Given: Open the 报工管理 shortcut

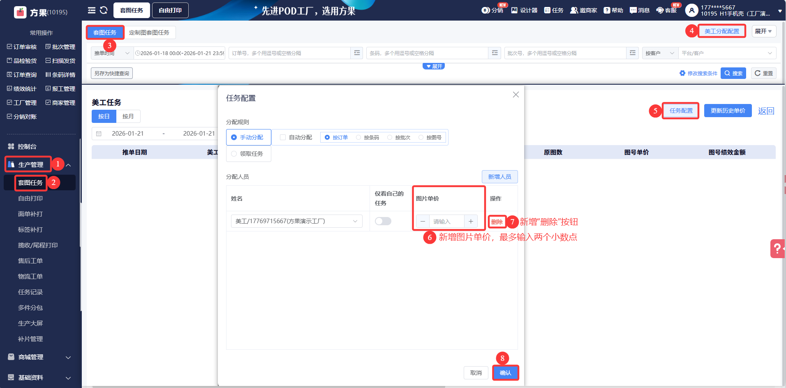Looking at the screenshot, I should coord(60,89).
